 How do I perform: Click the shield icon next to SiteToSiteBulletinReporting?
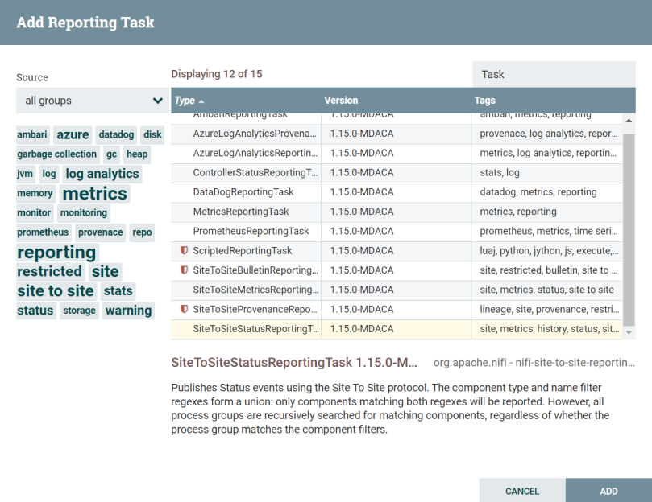point(185,270)
